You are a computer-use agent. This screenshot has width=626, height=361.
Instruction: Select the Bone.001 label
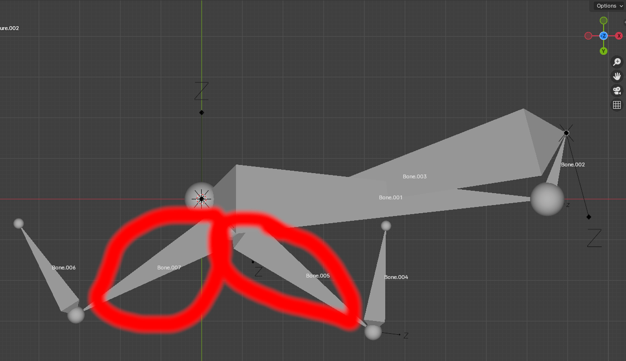[390, 197]
